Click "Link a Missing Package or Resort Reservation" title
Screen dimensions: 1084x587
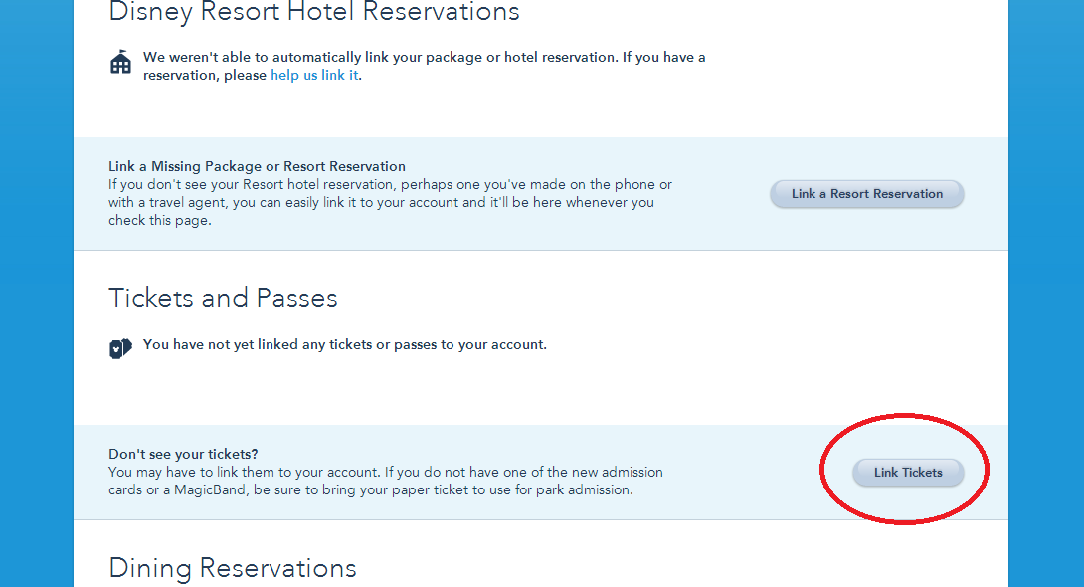click(x=257, y=166)
